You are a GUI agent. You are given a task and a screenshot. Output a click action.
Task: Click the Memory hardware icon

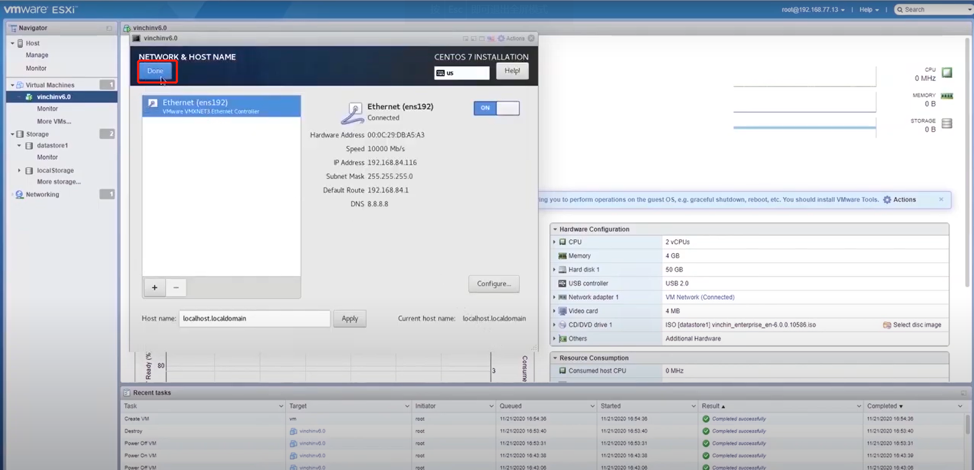(x=563, y=256)
